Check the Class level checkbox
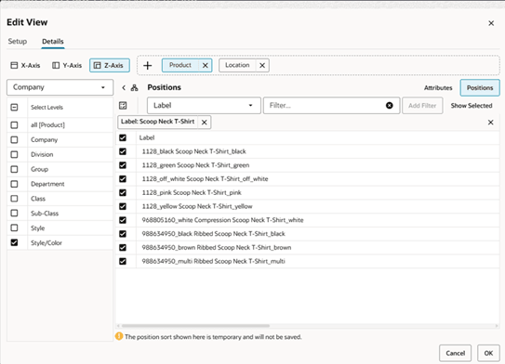Screen dimensions: 505x364 pos(14,199)
